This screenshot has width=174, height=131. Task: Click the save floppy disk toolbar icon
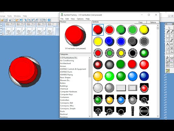[x=6, y=20]
